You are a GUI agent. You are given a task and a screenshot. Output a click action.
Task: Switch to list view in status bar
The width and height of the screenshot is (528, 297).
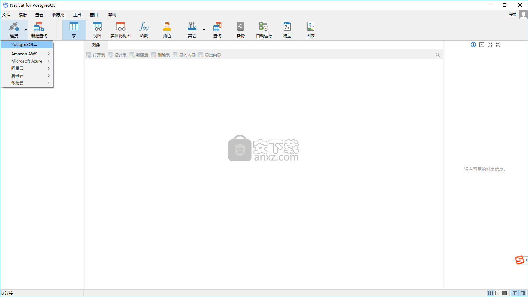pos(497,293)
